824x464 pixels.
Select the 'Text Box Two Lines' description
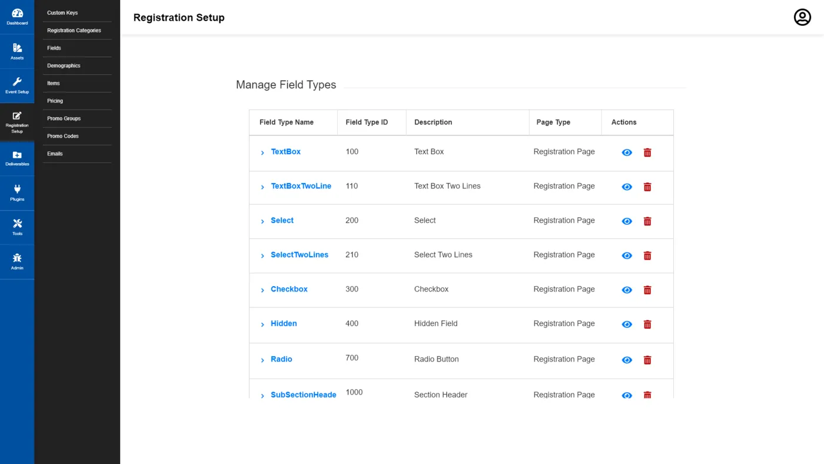click(447, 185)
